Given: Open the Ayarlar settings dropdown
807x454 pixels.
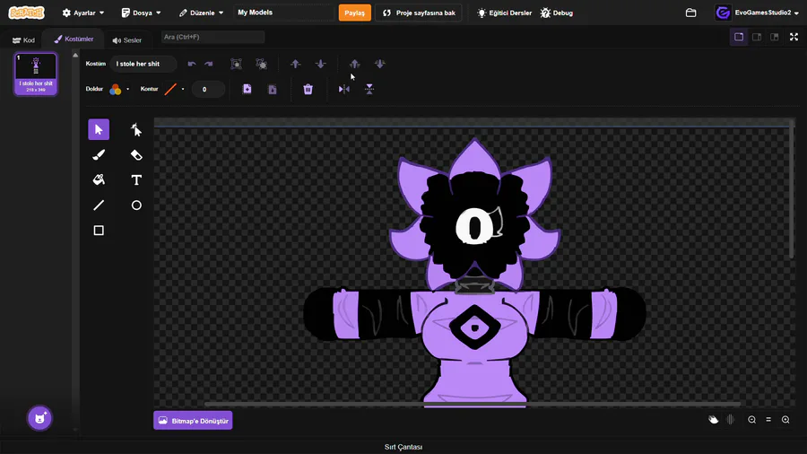Looking at the screenshot, I should (x=82, y=13).
